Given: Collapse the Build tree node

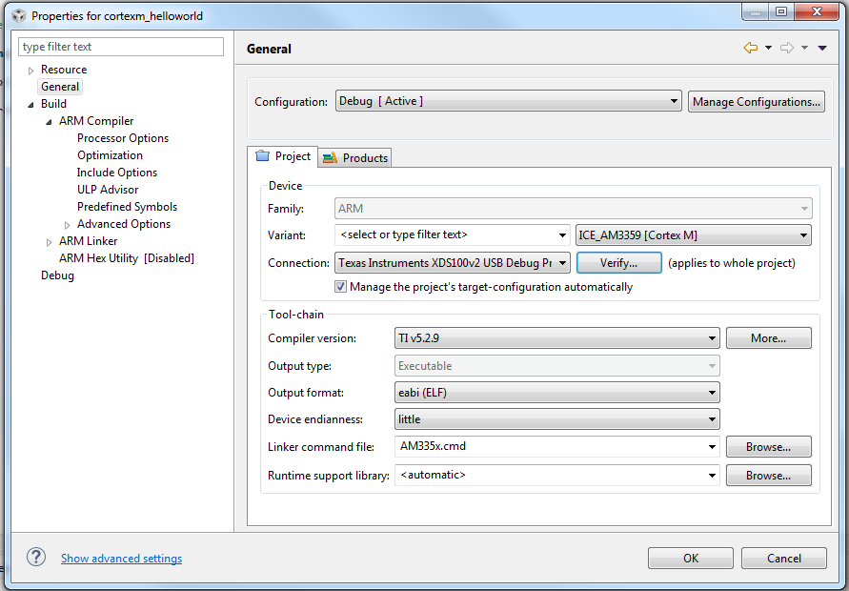Looking at the screenshot, I should pyautogui.click(x=30, y=103).
